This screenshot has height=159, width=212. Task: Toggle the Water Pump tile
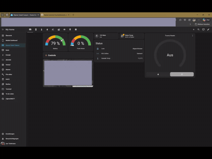(x=132, y=36)
